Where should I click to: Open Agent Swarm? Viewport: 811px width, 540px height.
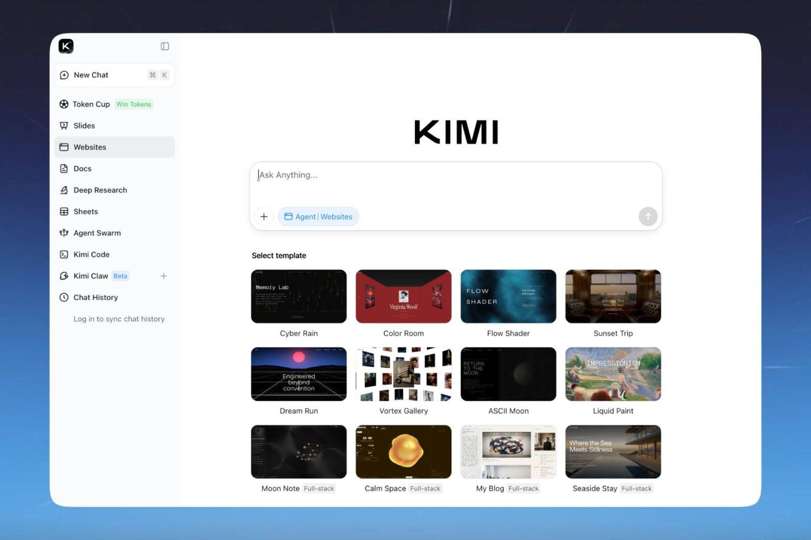114,233
